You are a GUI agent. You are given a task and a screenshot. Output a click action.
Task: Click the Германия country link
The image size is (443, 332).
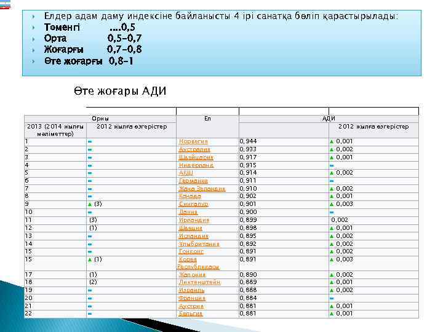[193, 181]
